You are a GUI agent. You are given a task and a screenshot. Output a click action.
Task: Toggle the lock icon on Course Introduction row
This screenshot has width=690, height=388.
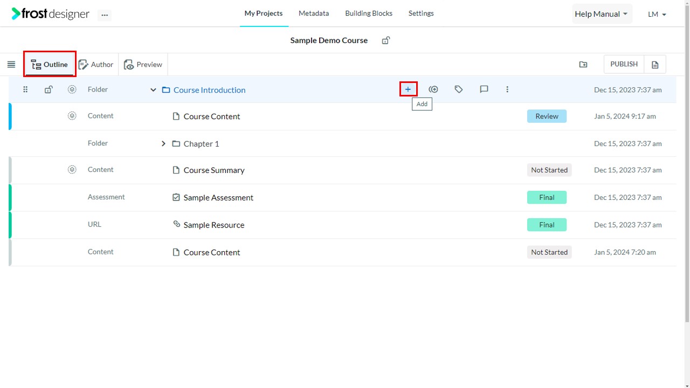tap(49, 89)
